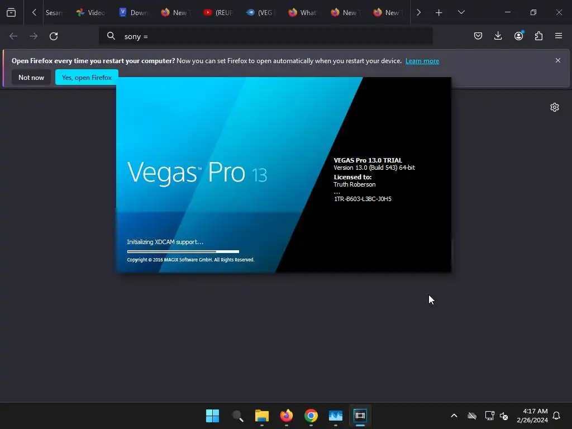Click the Learn more link
Viewport: 572px width, 429px height.
(x=422, y=61)
